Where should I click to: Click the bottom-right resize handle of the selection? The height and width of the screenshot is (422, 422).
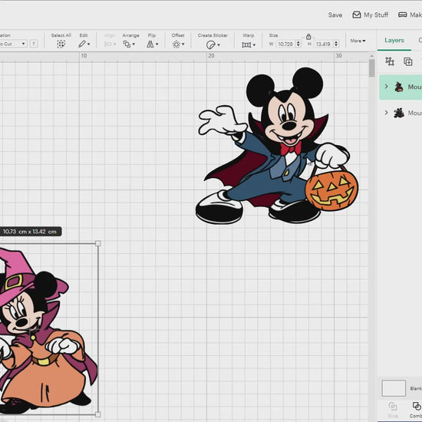click(x=98, y=414)
